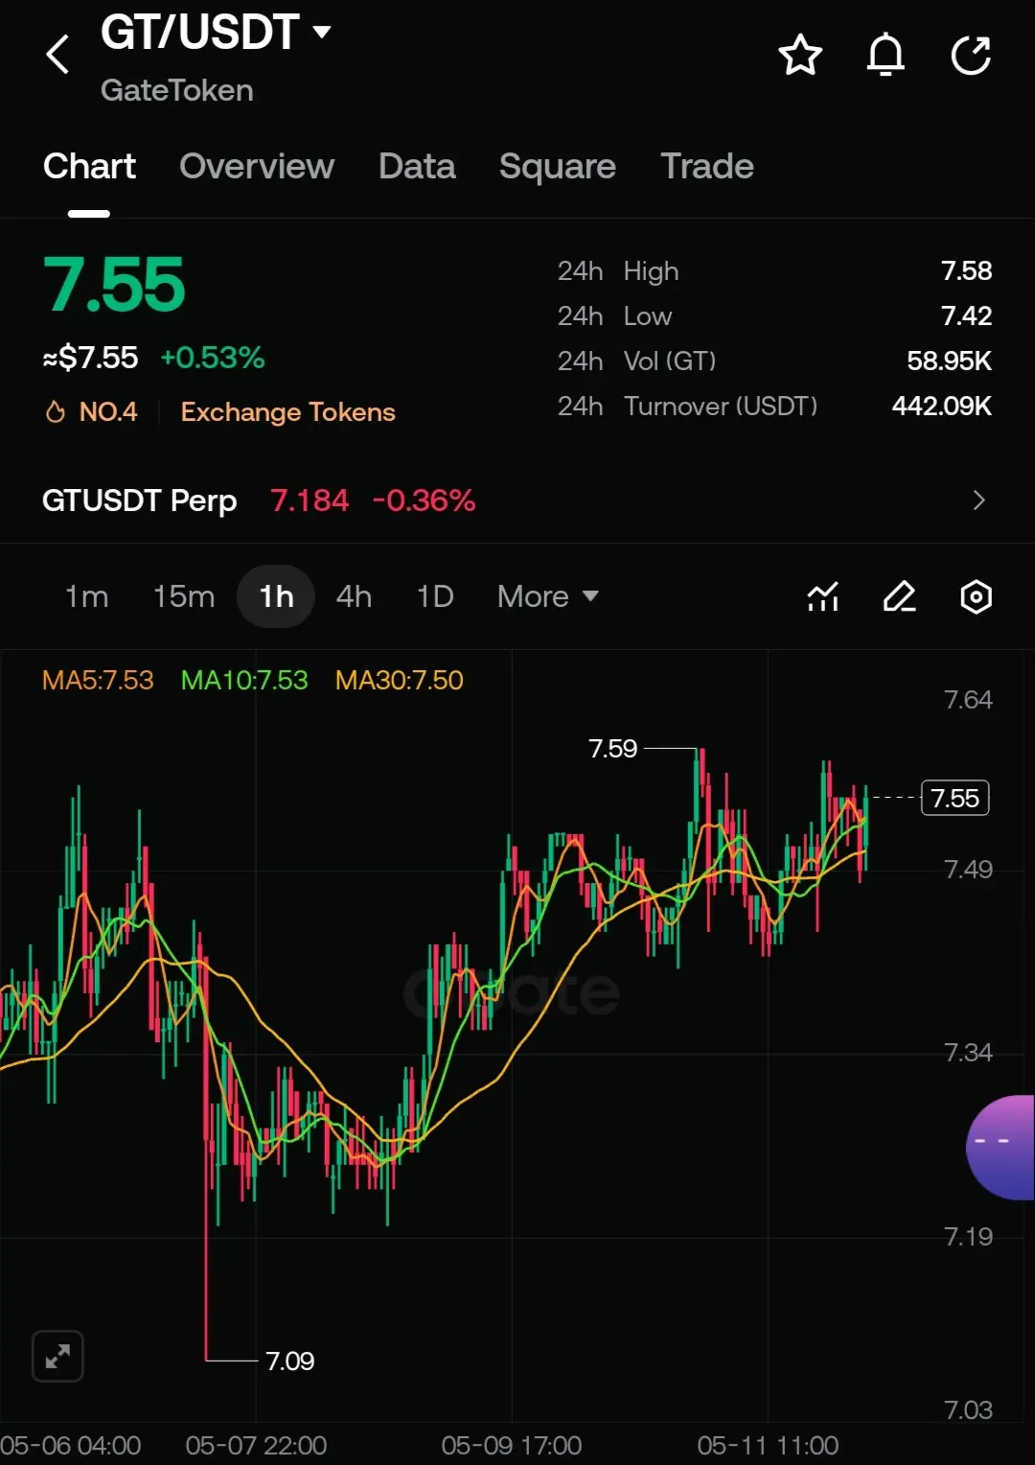Tap the 7.34 price axis label

tap(968, 1053)
